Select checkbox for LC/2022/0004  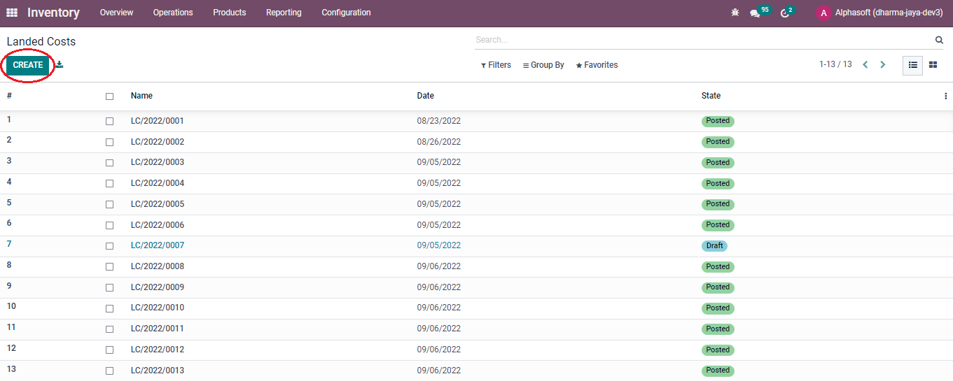pyautogui.click(x=109, y=184)
